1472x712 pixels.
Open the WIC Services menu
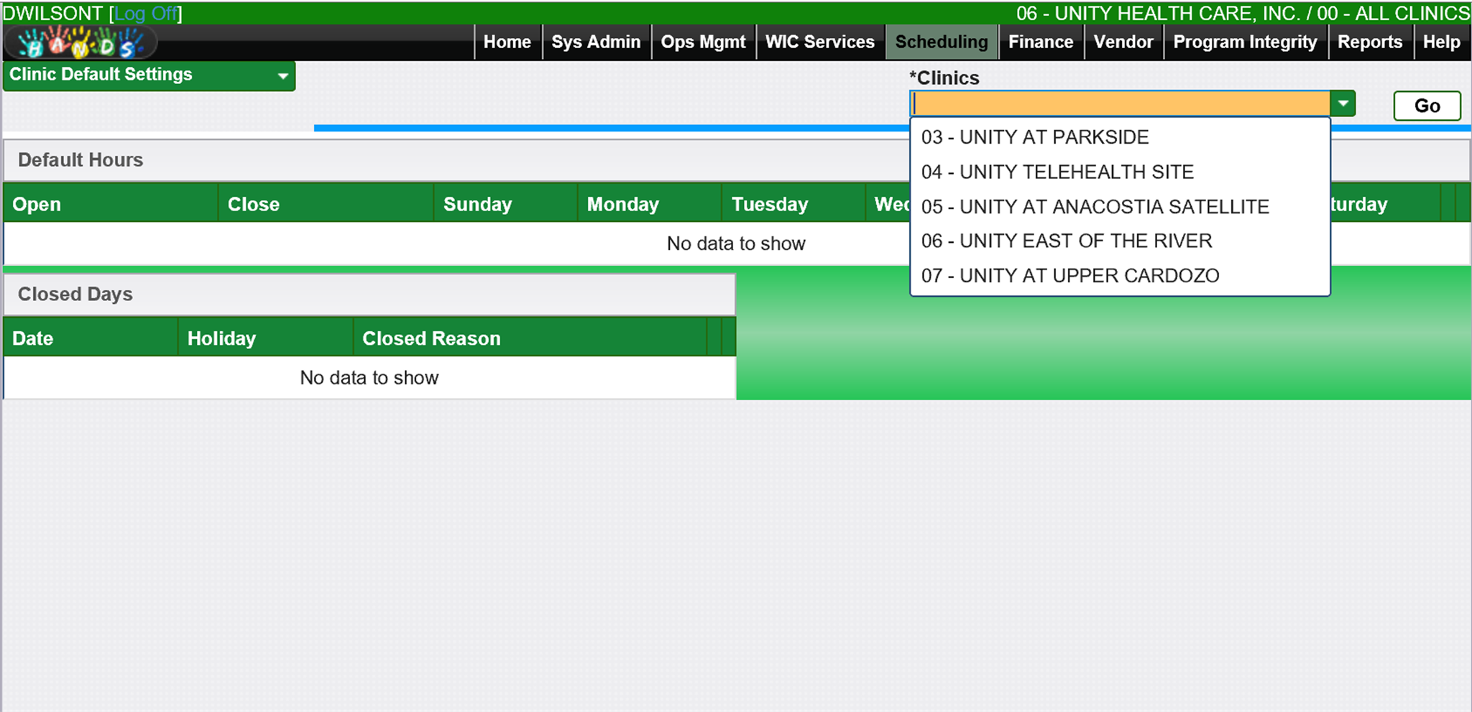pyautogui.click(x=819, y=42)
